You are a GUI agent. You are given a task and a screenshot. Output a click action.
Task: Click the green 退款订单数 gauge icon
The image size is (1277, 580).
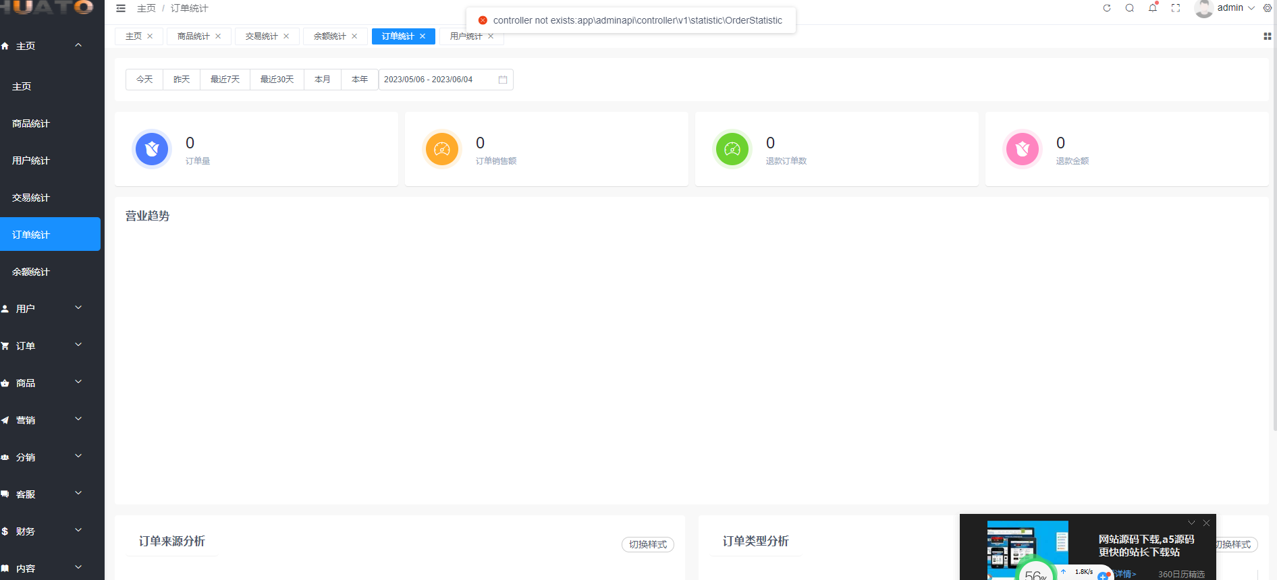pos(732,149)
